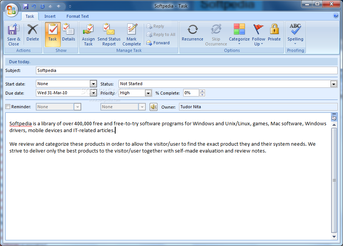Click Save & Close

pos(14,35)
